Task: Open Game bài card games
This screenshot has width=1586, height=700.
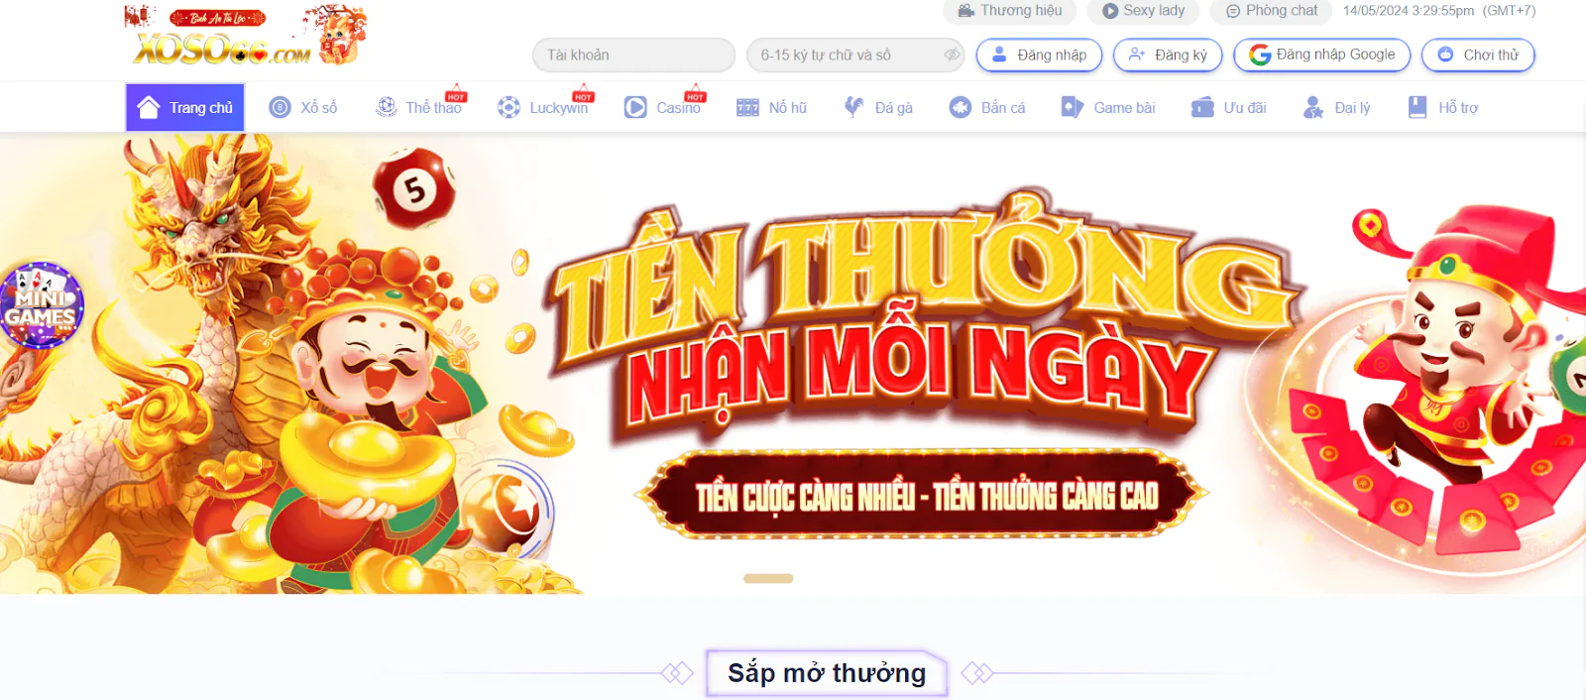Action: 1108,107
